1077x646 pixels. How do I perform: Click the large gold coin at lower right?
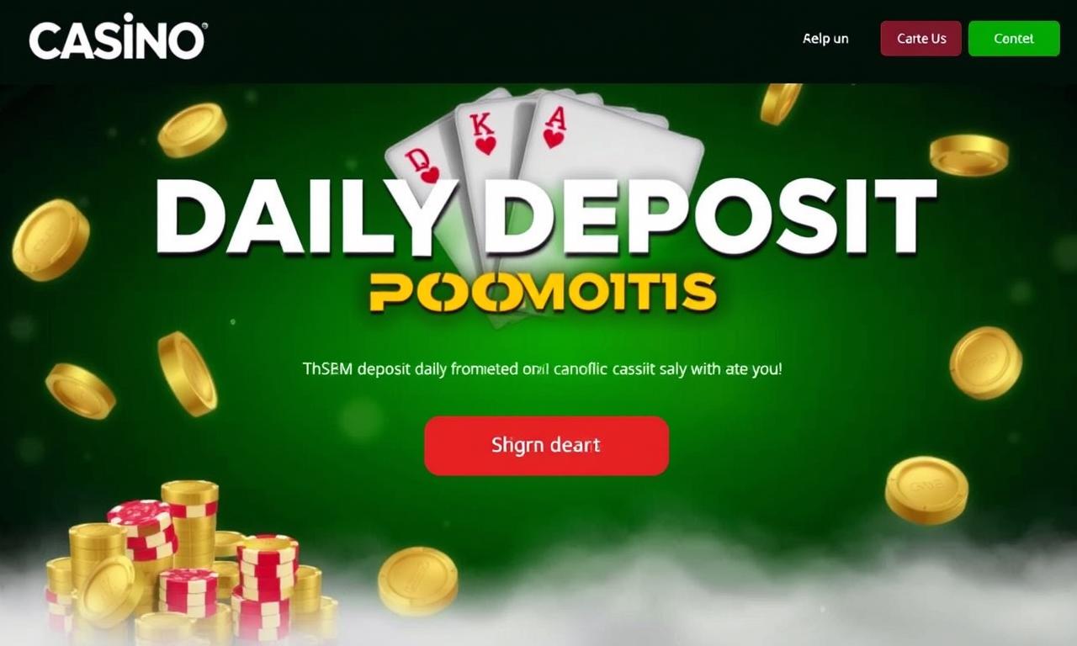[x=926, y=490]
